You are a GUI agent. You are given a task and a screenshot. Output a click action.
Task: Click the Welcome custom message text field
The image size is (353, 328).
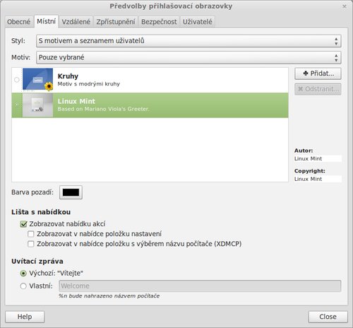pyautogui.click(x=200, y=286)
